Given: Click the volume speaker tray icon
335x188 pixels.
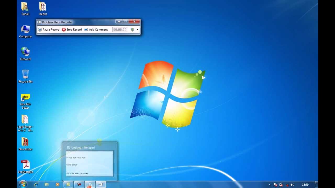Looking at the screenshot, I should [292, 185].
